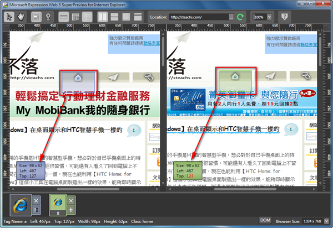Screen dimensions: 333x228
Task: Click chain link tab in right pane
Action: [304, 76]
